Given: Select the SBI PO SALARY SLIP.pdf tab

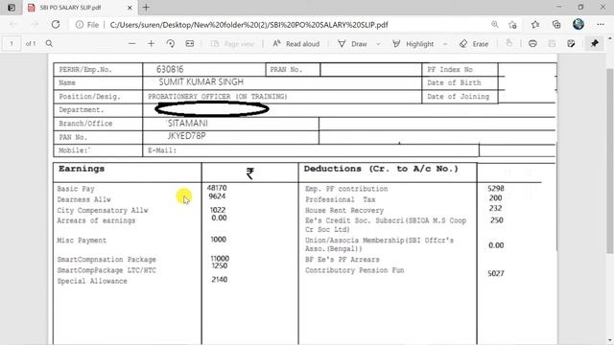Looking at the screenshot, I should click(x=80, y=8).
